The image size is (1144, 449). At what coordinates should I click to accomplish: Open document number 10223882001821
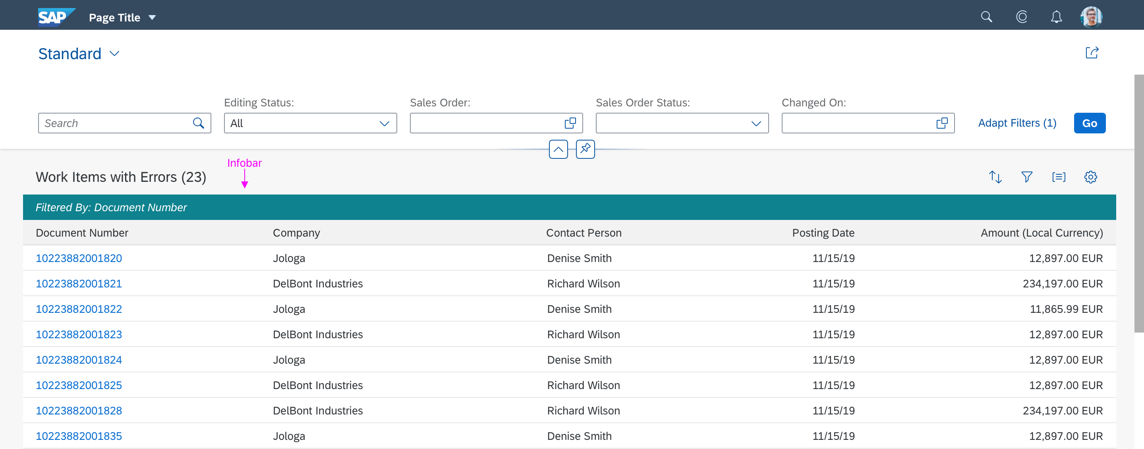tap(79, 283)
